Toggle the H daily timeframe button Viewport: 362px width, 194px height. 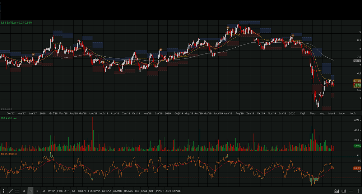31,191
